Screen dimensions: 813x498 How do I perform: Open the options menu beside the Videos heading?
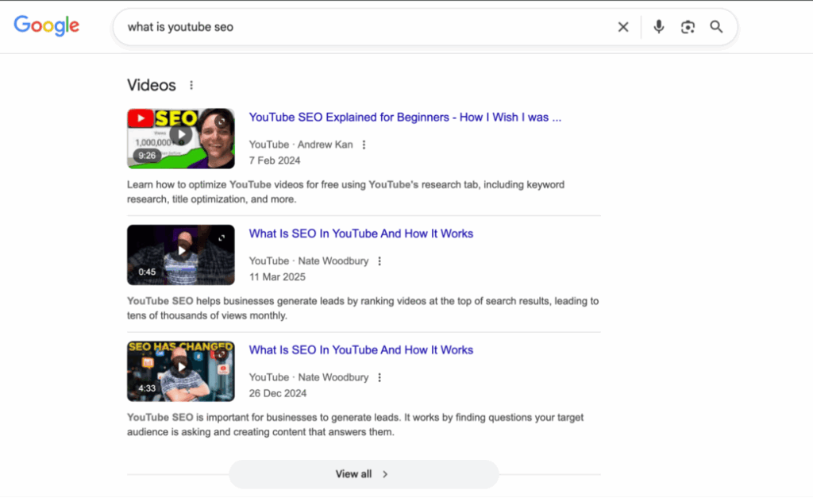[191, 84]
